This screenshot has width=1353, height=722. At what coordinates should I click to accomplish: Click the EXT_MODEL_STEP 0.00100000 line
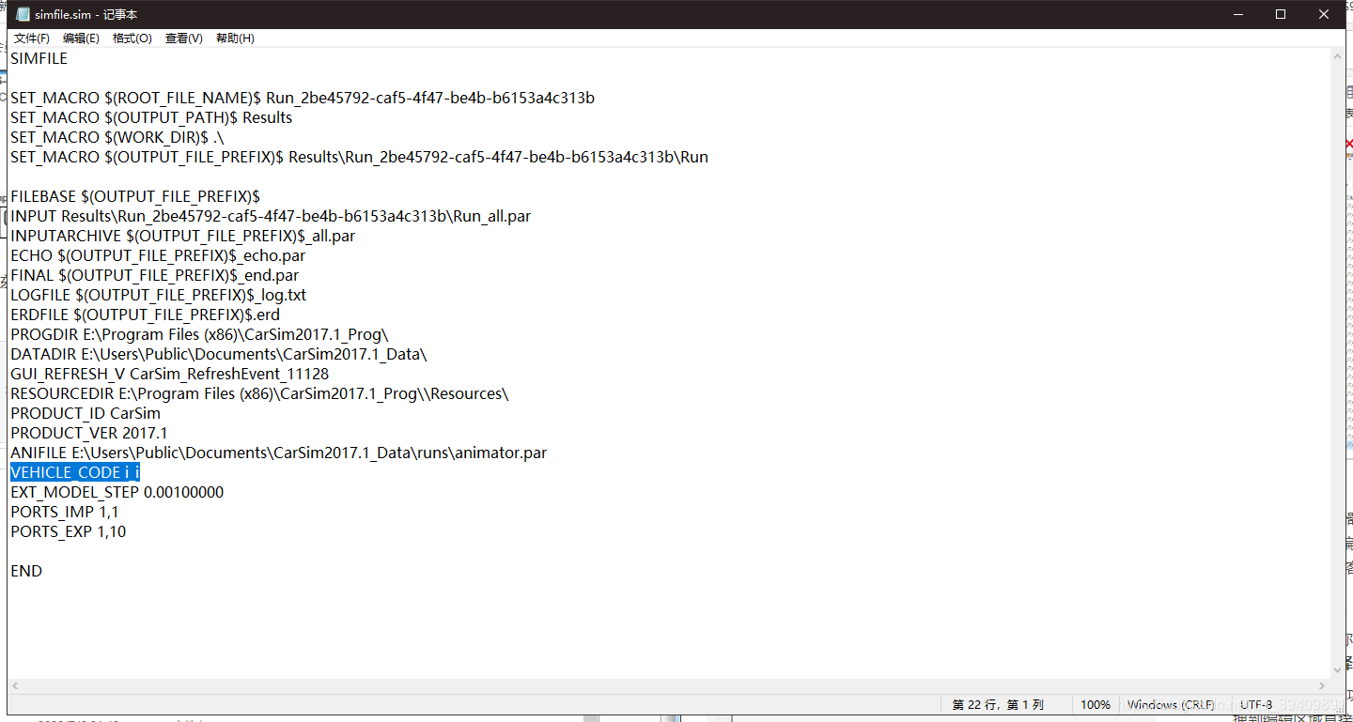[117, 492]
